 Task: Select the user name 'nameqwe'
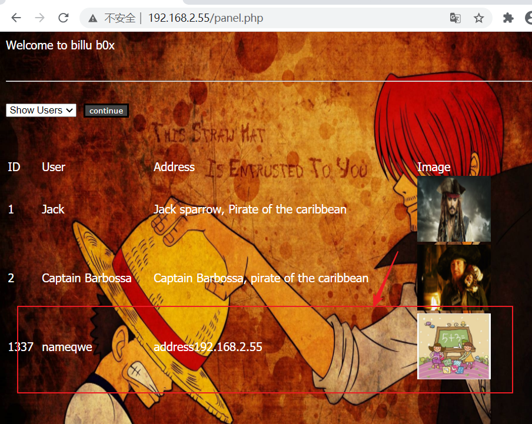pyautogui.click(x=67, y=347)
